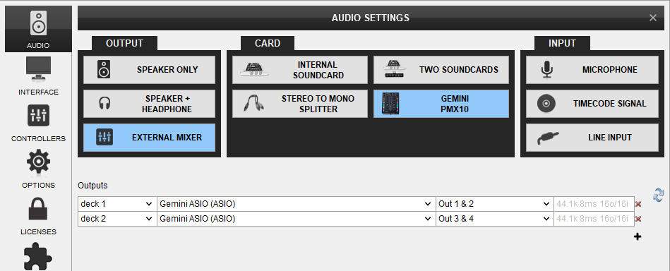The image size is (670, 271).
Task: Choose the Internal Soundcard card option
Action: point(299,70)
